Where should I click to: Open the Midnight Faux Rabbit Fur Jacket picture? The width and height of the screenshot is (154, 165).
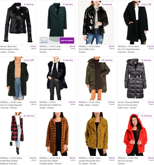click(x=57, y=78)
